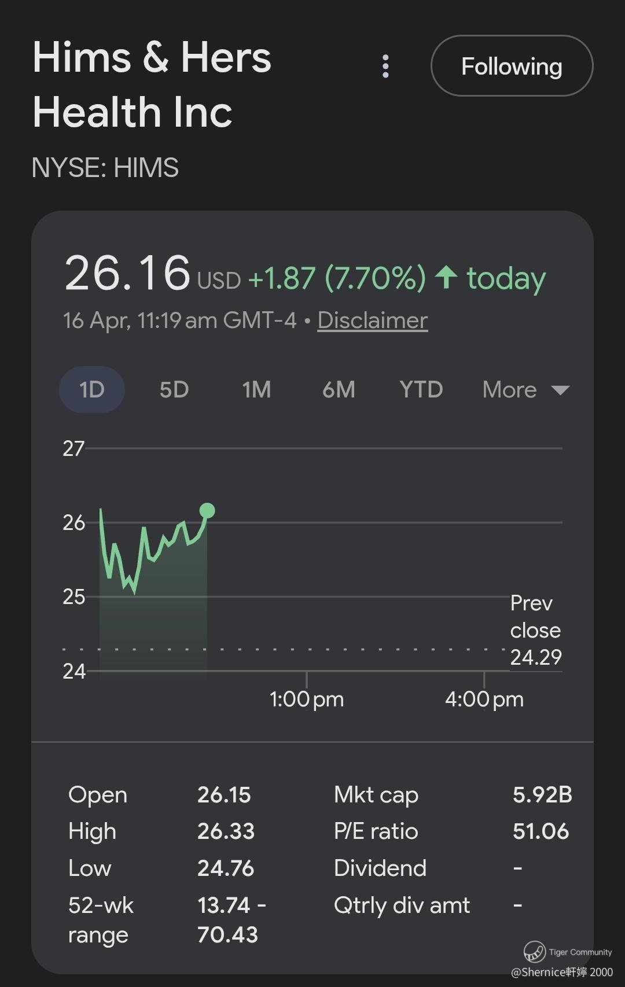Open the Disclaimer link
Image resolution: width=625 pixels, height=987 pixels.
point(372,321)
